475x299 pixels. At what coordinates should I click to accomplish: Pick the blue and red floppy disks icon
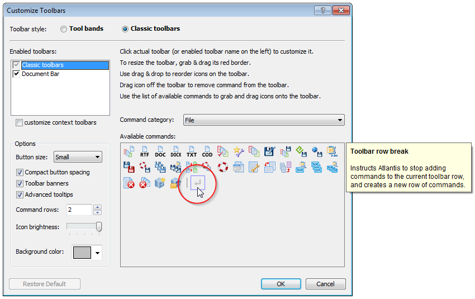coord(129,167)
